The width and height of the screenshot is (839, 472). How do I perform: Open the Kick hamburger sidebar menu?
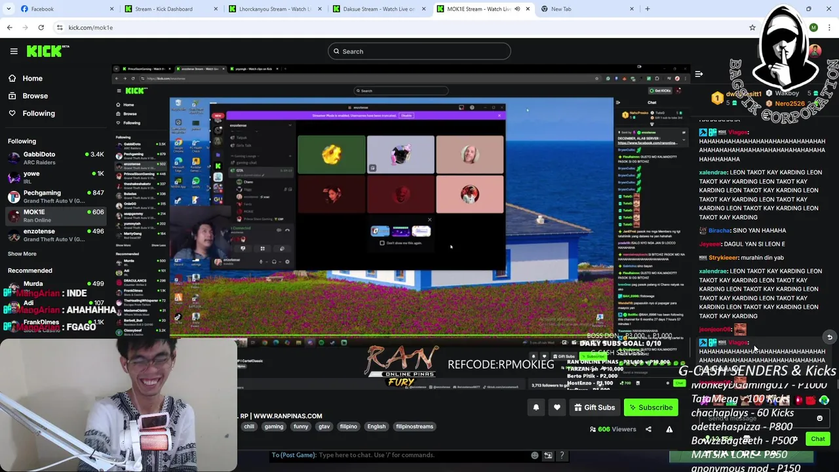point(14,51)
